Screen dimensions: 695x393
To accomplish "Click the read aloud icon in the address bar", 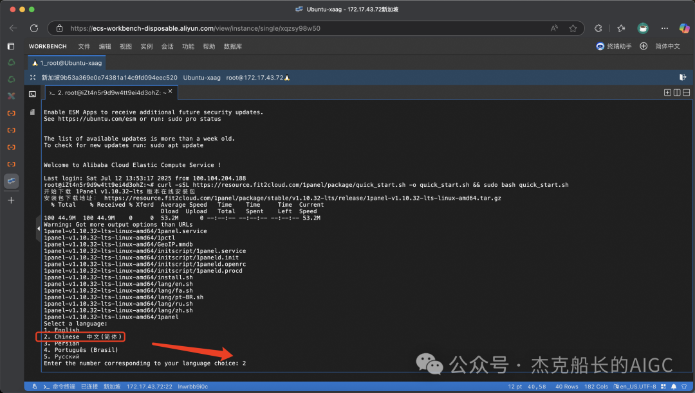I will pyautogui.click(x=554, y=28).
